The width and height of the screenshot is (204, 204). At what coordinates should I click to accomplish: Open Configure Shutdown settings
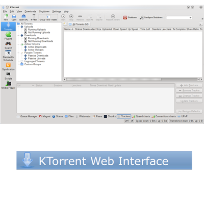(151, 17)
